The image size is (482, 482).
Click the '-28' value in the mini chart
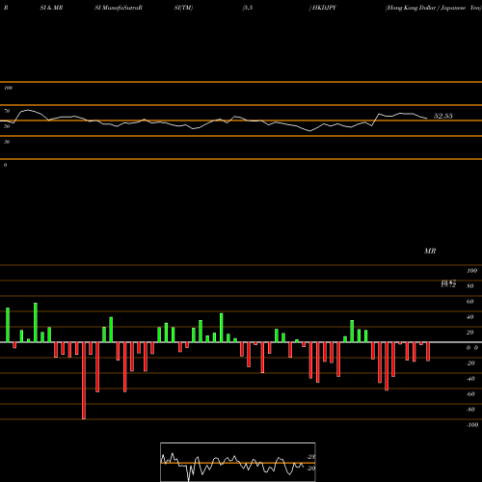311,457
